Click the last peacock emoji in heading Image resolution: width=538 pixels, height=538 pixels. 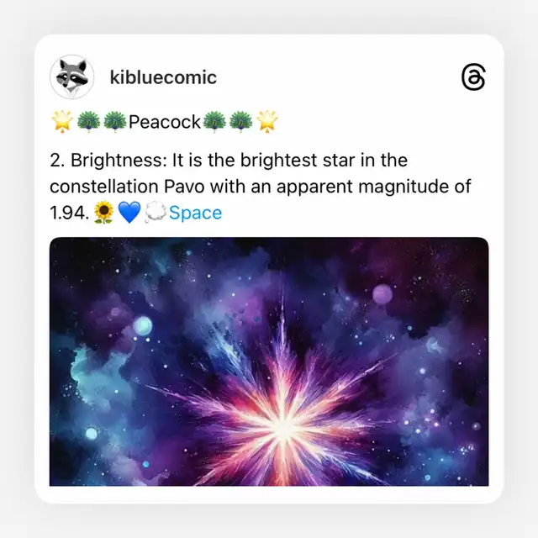coord(240,121)
